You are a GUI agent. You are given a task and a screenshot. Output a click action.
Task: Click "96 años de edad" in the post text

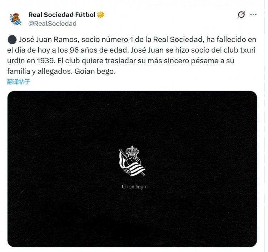tap(99, 50)
